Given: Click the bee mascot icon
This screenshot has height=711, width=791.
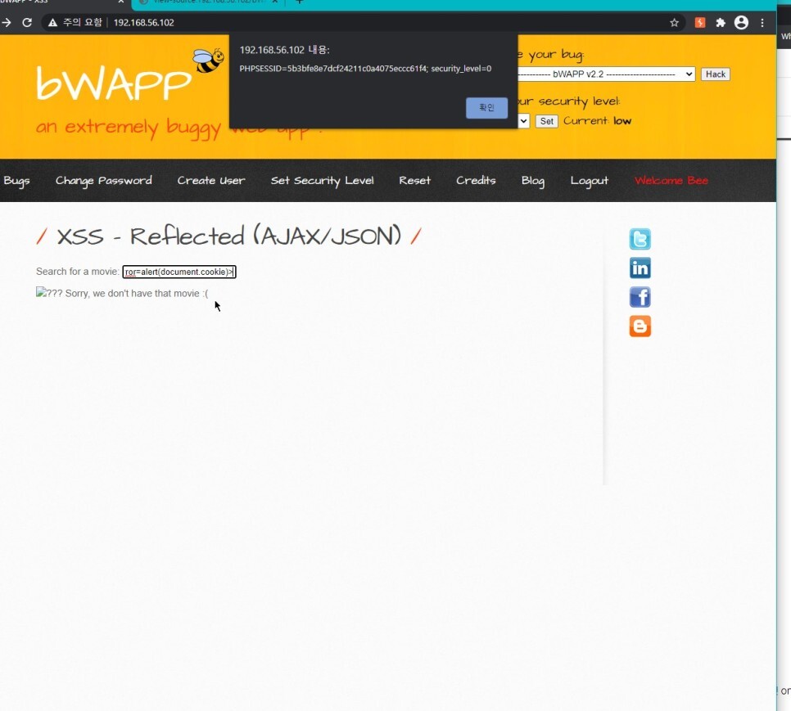Looking at the screenshot, I should [x=208, y=61].
